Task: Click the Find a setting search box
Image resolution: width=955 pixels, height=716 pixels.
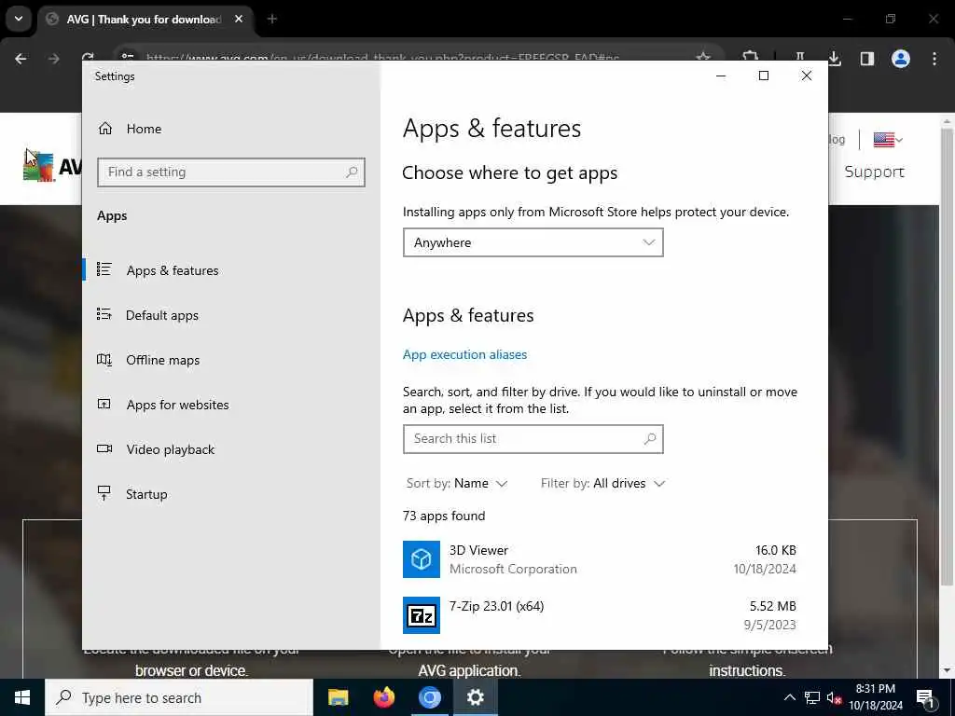Action: (x=231, y=172)
